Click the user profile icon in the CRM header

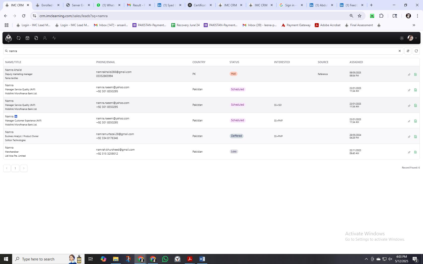pyautogui.click(x=45, y=38)
